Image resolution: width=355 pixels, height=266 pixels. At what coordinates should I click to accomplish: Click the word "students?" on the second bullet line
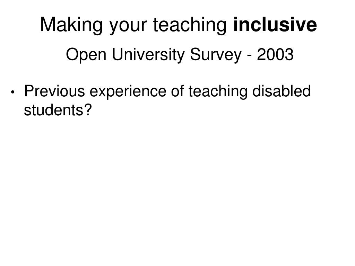pos(58,110)
